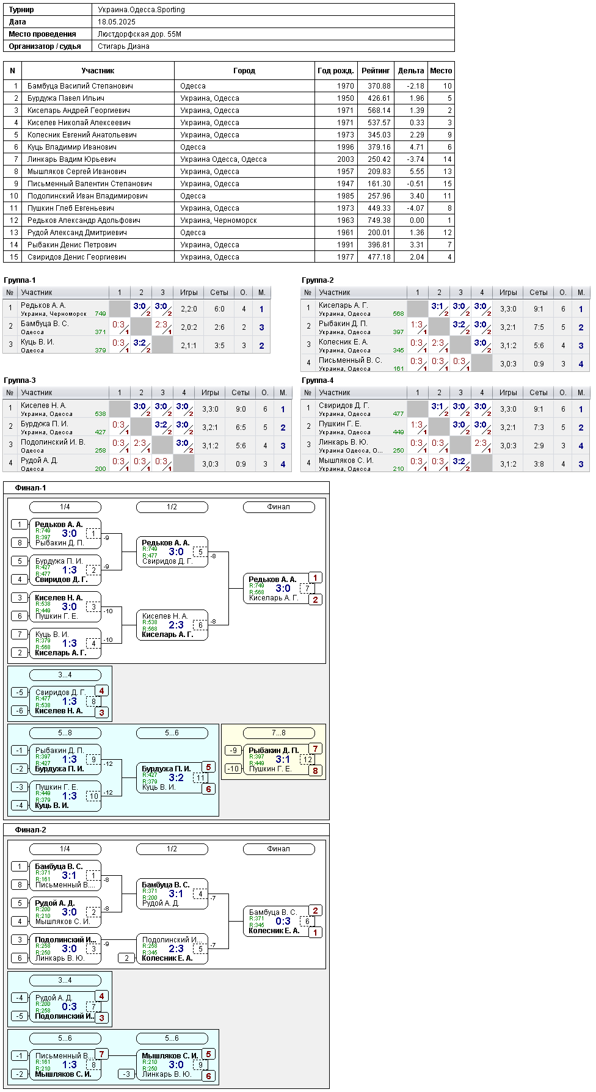The height and width of the screenshot is (1092, 596).
Task: Click the 3:0 score of Редьков vs Киселарь final
Action: coord(283,588)
